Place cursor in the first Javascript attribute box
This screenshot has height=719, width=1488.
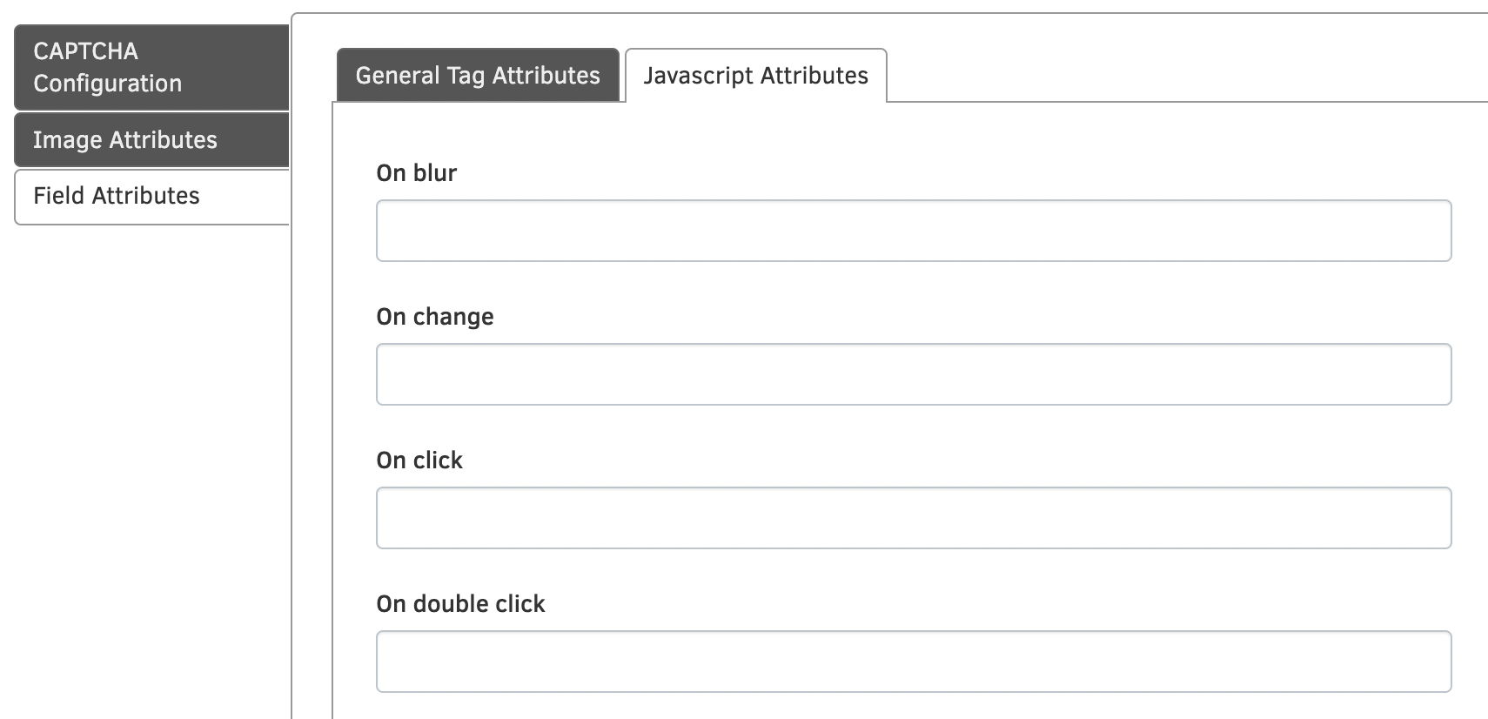[x=913, y=231]
